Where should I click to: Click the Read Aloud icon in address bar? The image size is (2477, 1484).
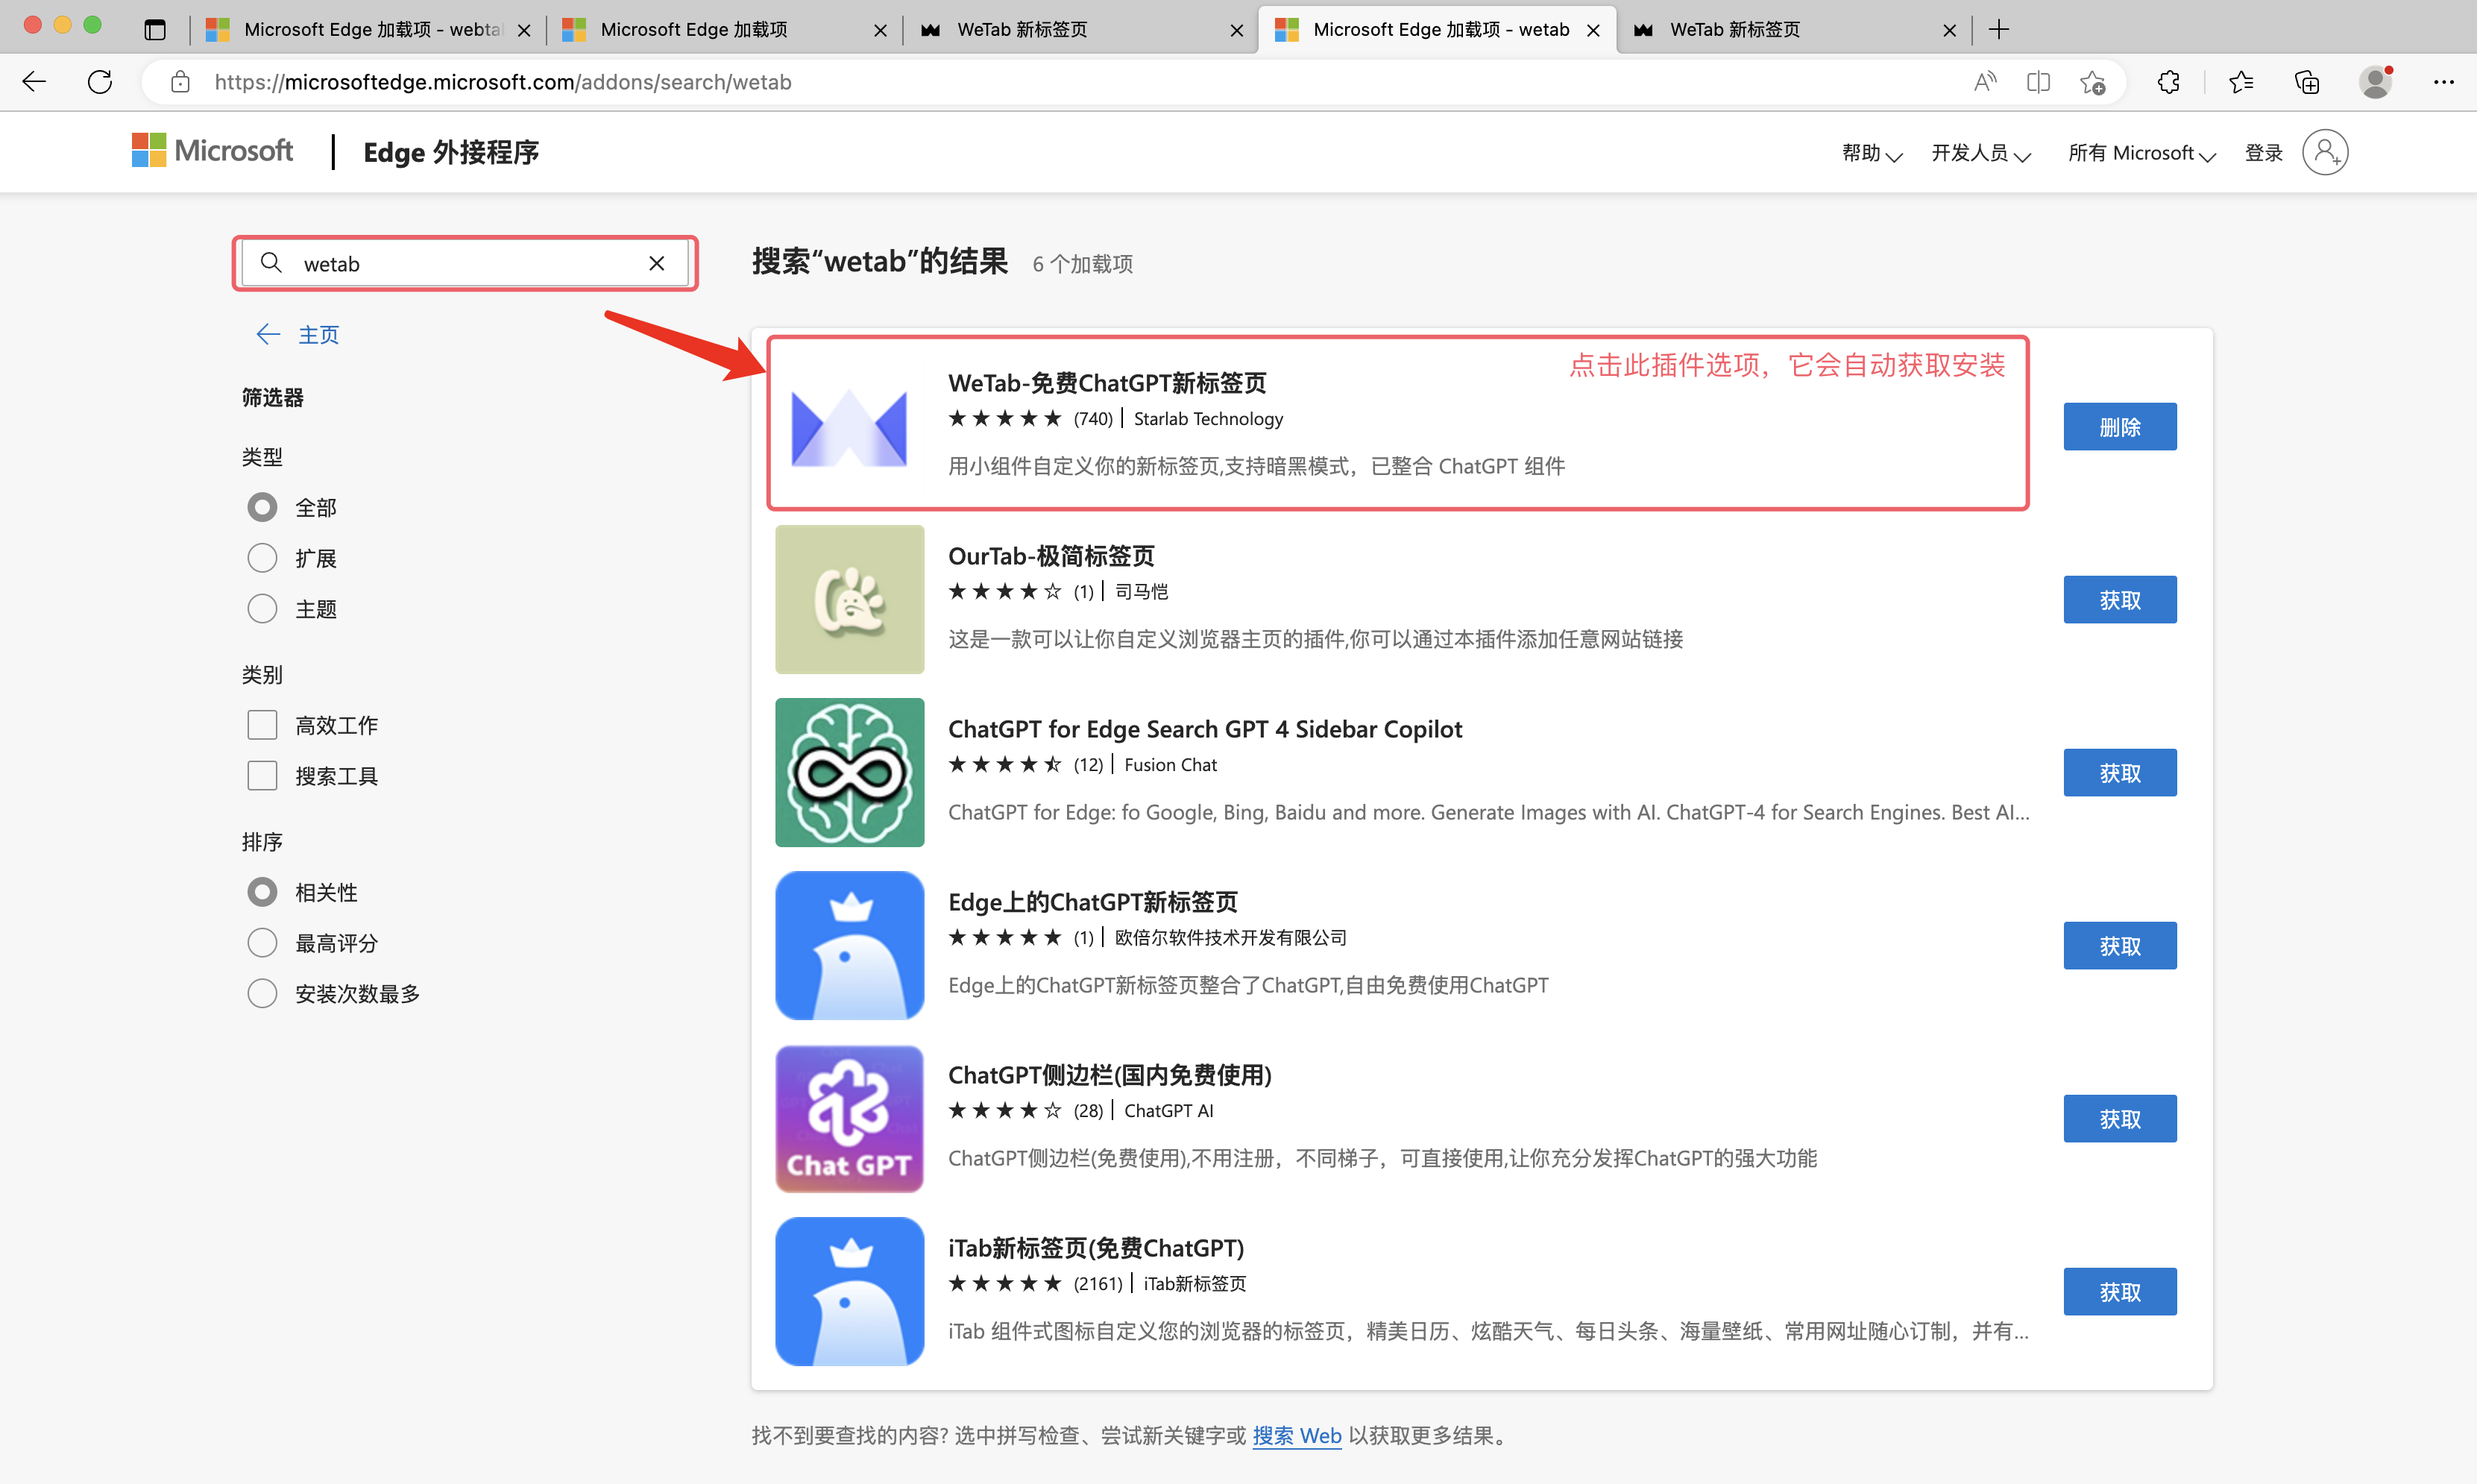(1984, 82)
